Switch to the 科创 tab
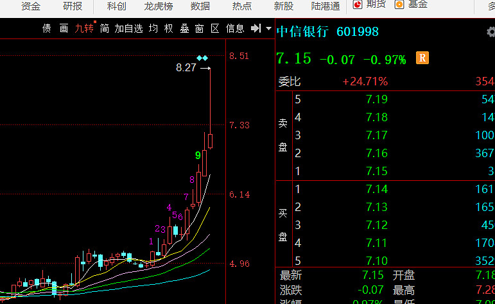Image resolution: width=495 pixels, height=304 pixels. point(116,6)
